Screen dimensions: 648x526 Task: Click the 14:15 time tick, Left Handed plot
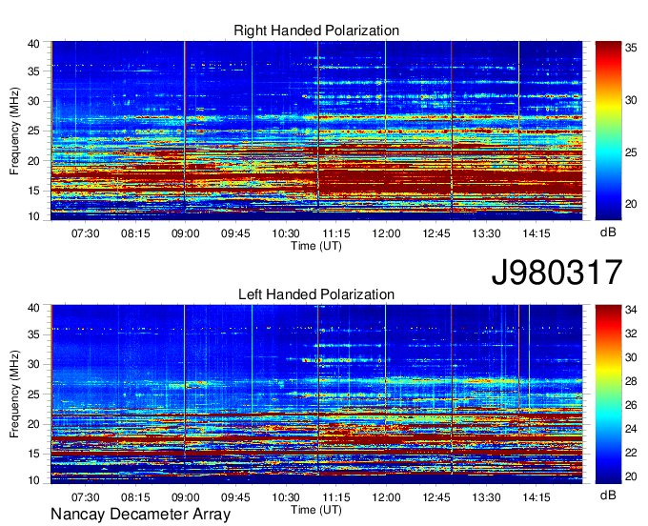[x=536, y=497]
